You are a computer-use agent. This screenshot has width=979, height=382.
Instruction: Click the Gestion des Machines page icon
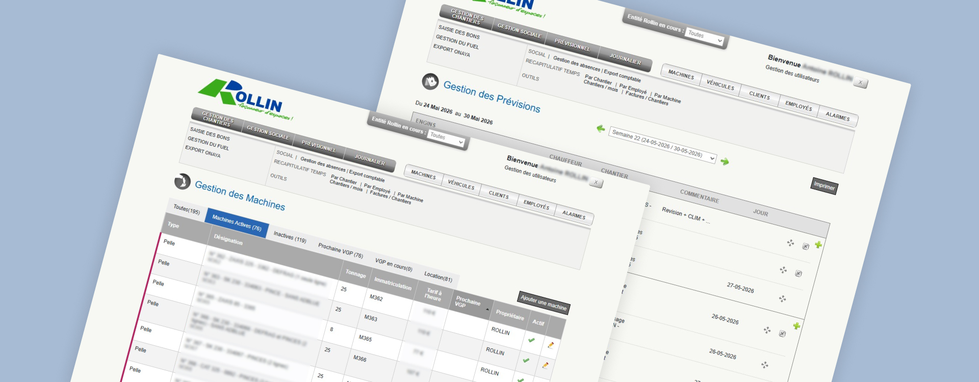182,181
